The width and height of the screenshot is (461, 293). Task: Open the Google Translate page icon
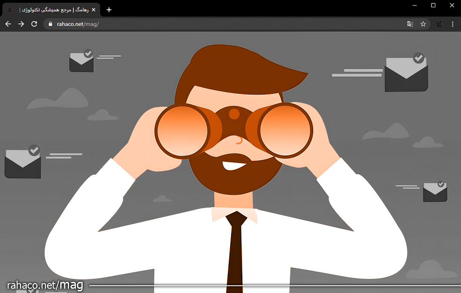tap(410, 24)
